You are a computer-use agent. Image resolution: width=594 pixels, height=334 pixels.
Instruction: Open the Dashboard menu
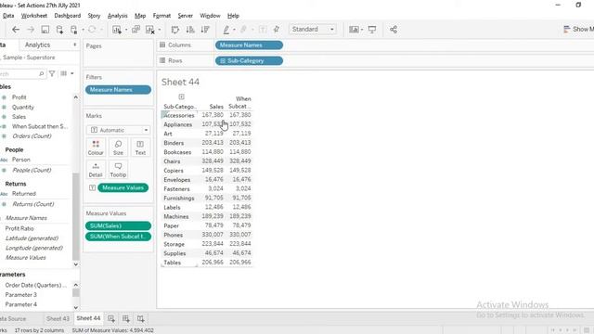click(68, 16)
